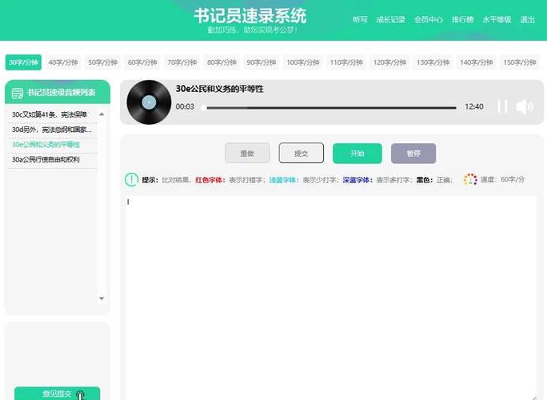Click the total duration 12:40

click(474, 107)
